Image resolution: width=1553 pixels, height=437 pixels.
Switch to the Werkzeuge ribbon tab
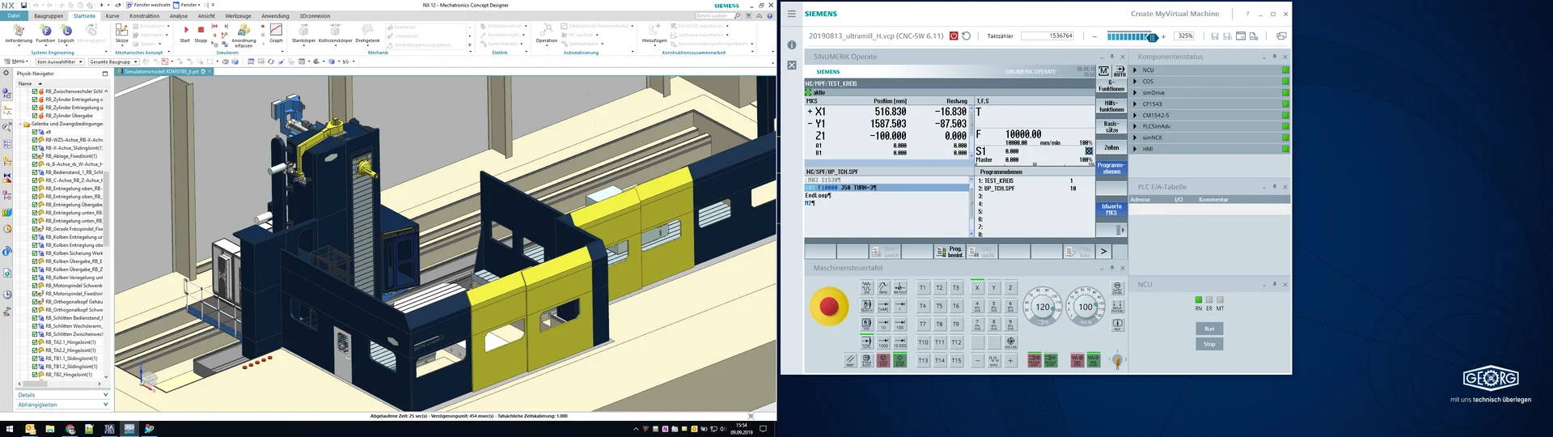[238, 15]
